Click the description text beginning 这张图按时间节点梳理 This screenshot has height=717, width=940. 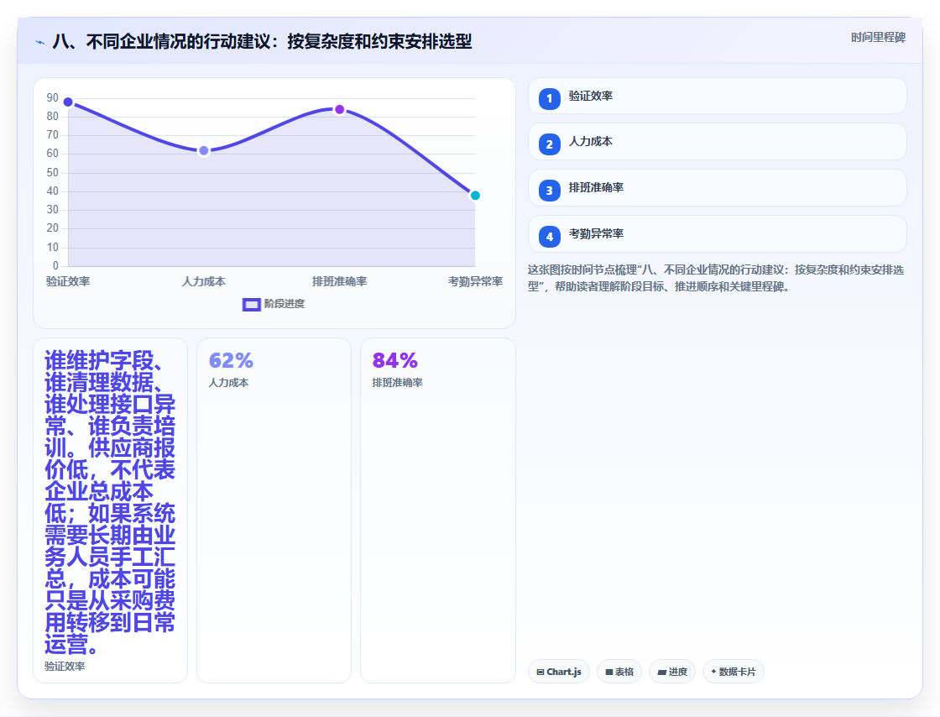click(x=716, y=278)
